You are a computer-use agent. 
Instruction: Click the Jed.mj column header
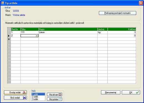pos(102,29)
